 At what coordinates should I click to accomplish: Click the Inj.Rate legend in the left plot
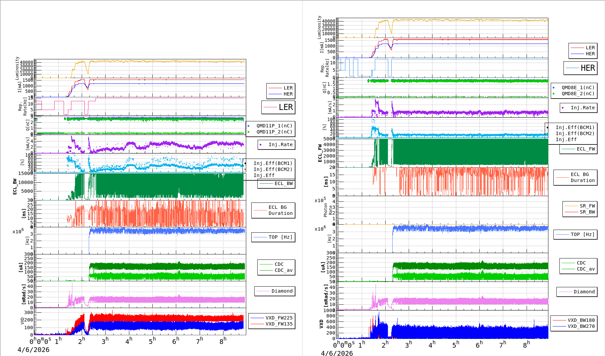(276, 145)
